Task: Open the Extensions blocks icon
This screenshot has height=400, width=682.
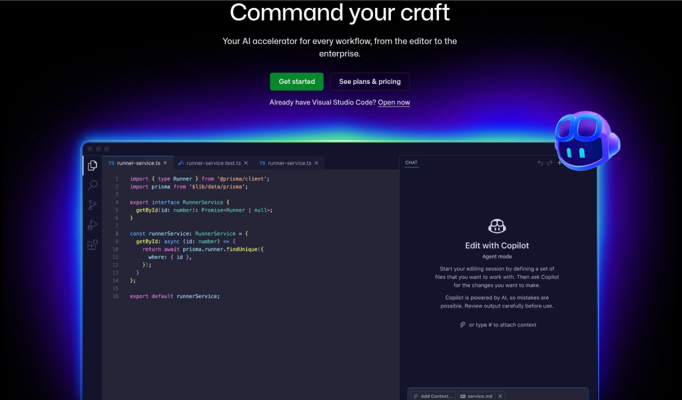Action: (x=92, y=245)
